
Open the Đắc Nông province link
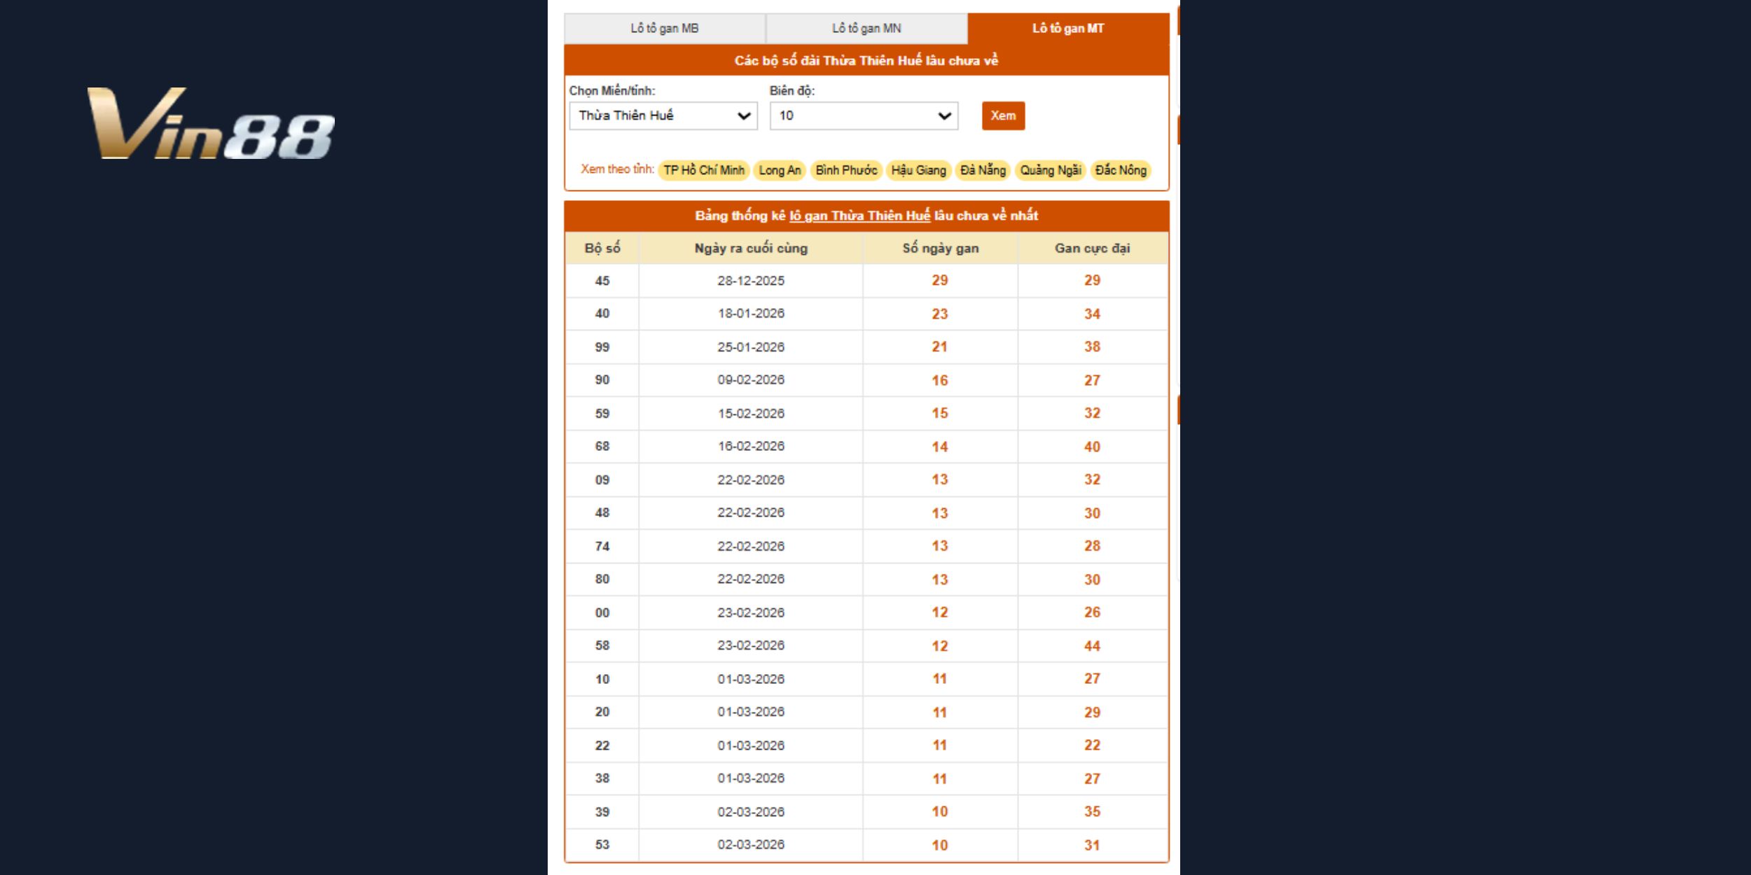[x=1121, y=170]
